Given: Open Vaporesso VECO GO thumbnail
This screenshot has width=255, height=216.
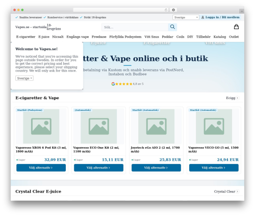Looking at the screenshot, I should pyautogui.click(x=214, y=126).
